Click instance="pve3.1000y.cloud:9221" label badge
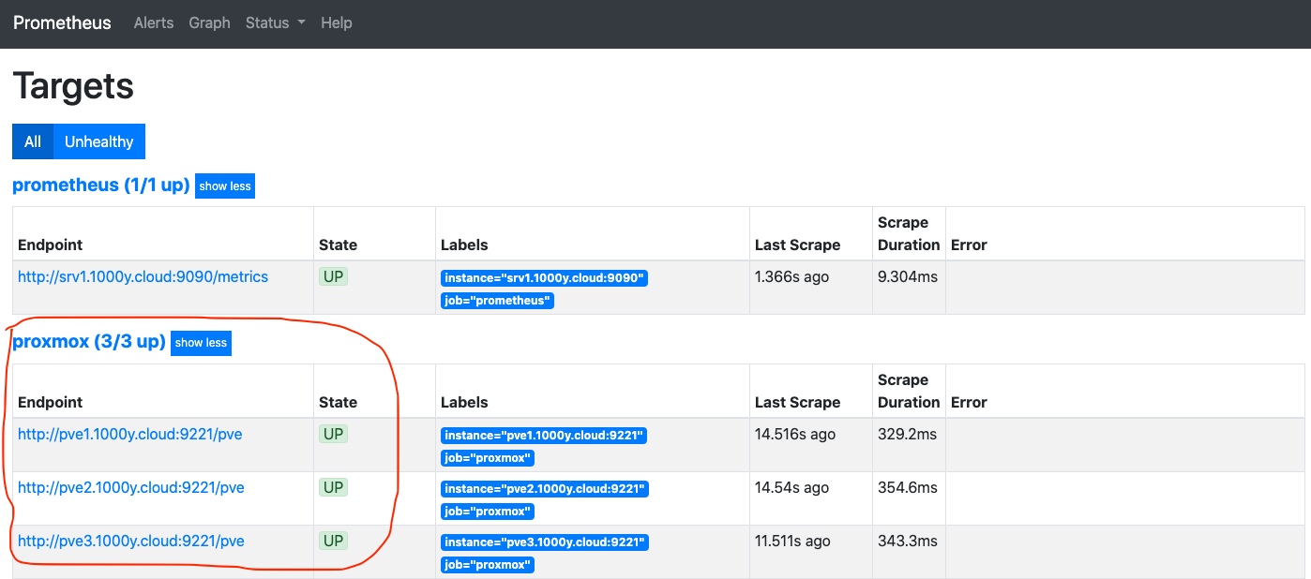The image size is (1311, 579). [x=544, y=542]
